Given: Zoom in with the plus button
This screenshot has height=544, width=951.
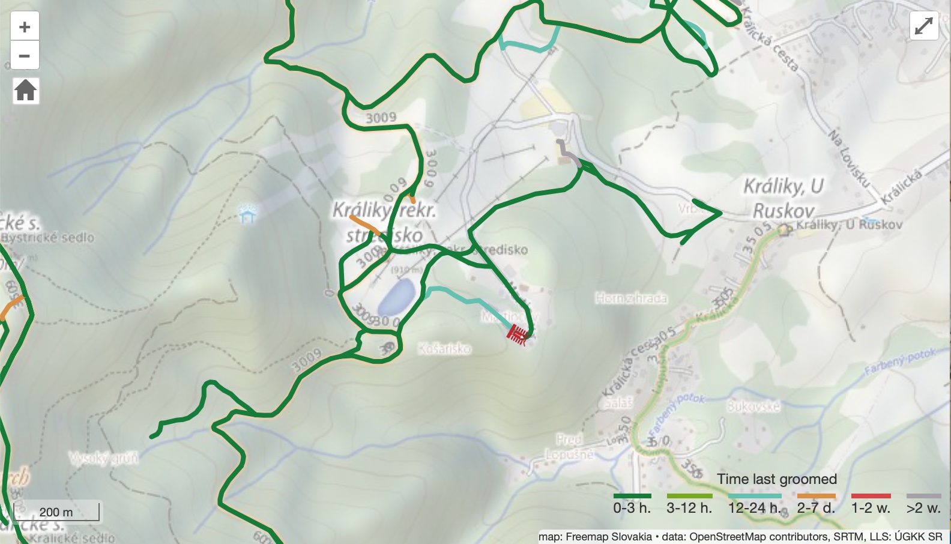Looking at the screenshot, I should tap(25, 27).
